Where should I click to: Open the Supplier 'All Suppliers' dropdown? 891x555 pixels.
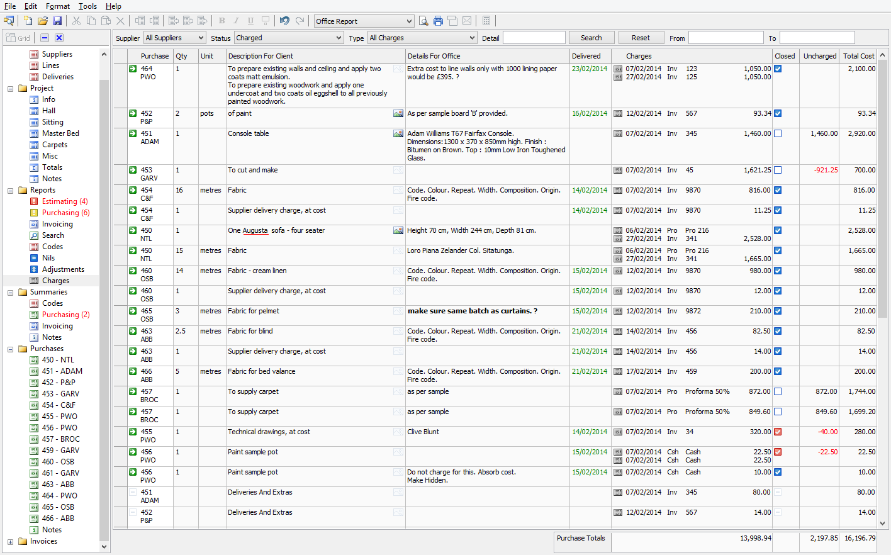click(174, 38)
